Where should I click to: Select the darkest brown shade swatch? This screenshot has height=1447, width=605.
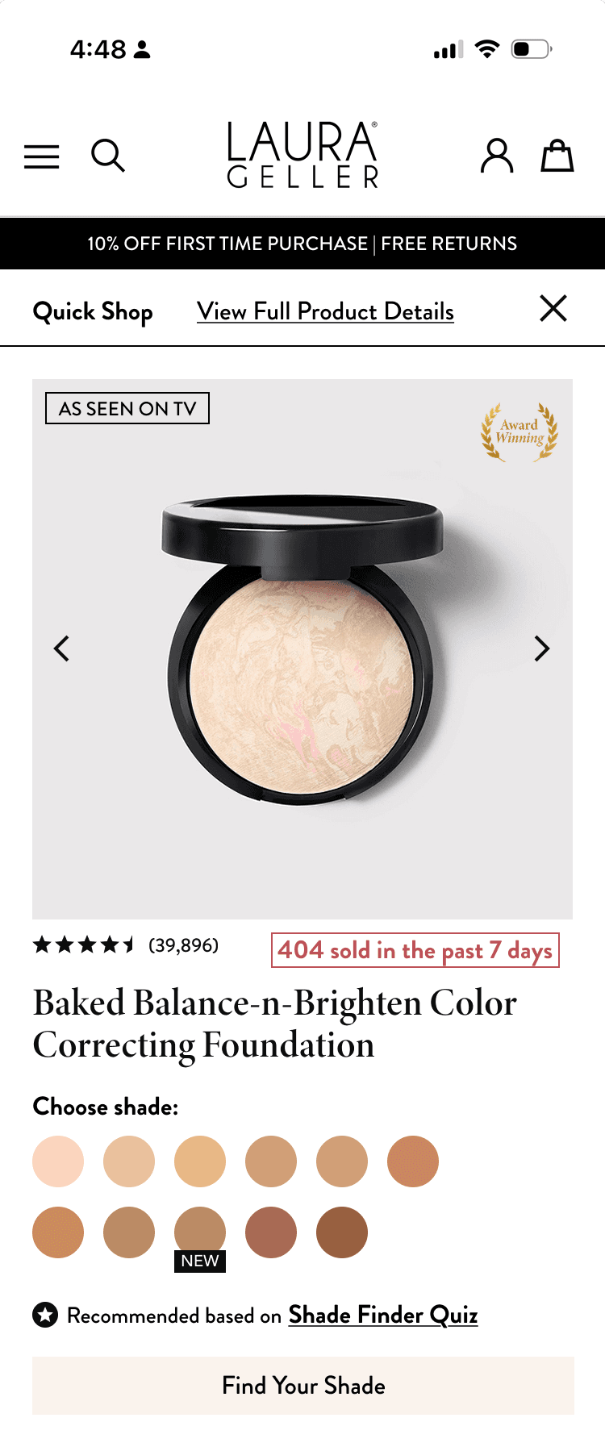pyautogui.click(x=342, y=1232)
